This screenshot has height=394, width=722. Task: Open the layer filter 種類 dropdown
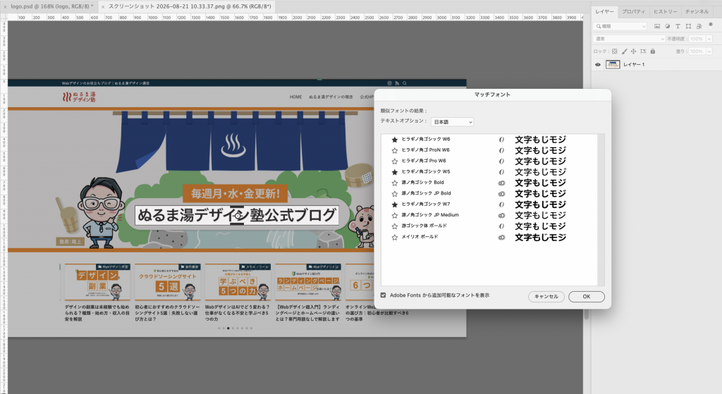[620, 26]
